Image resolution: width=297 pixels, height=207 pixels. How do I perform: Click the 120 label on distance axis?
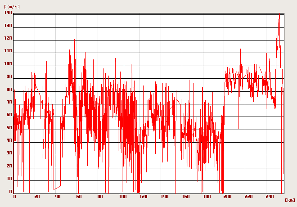point(143,197)
